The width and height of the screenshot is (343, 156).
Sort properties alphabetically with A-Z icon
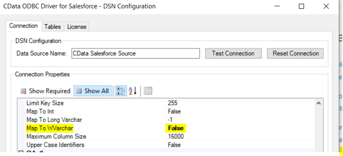(x=132, y=91)
